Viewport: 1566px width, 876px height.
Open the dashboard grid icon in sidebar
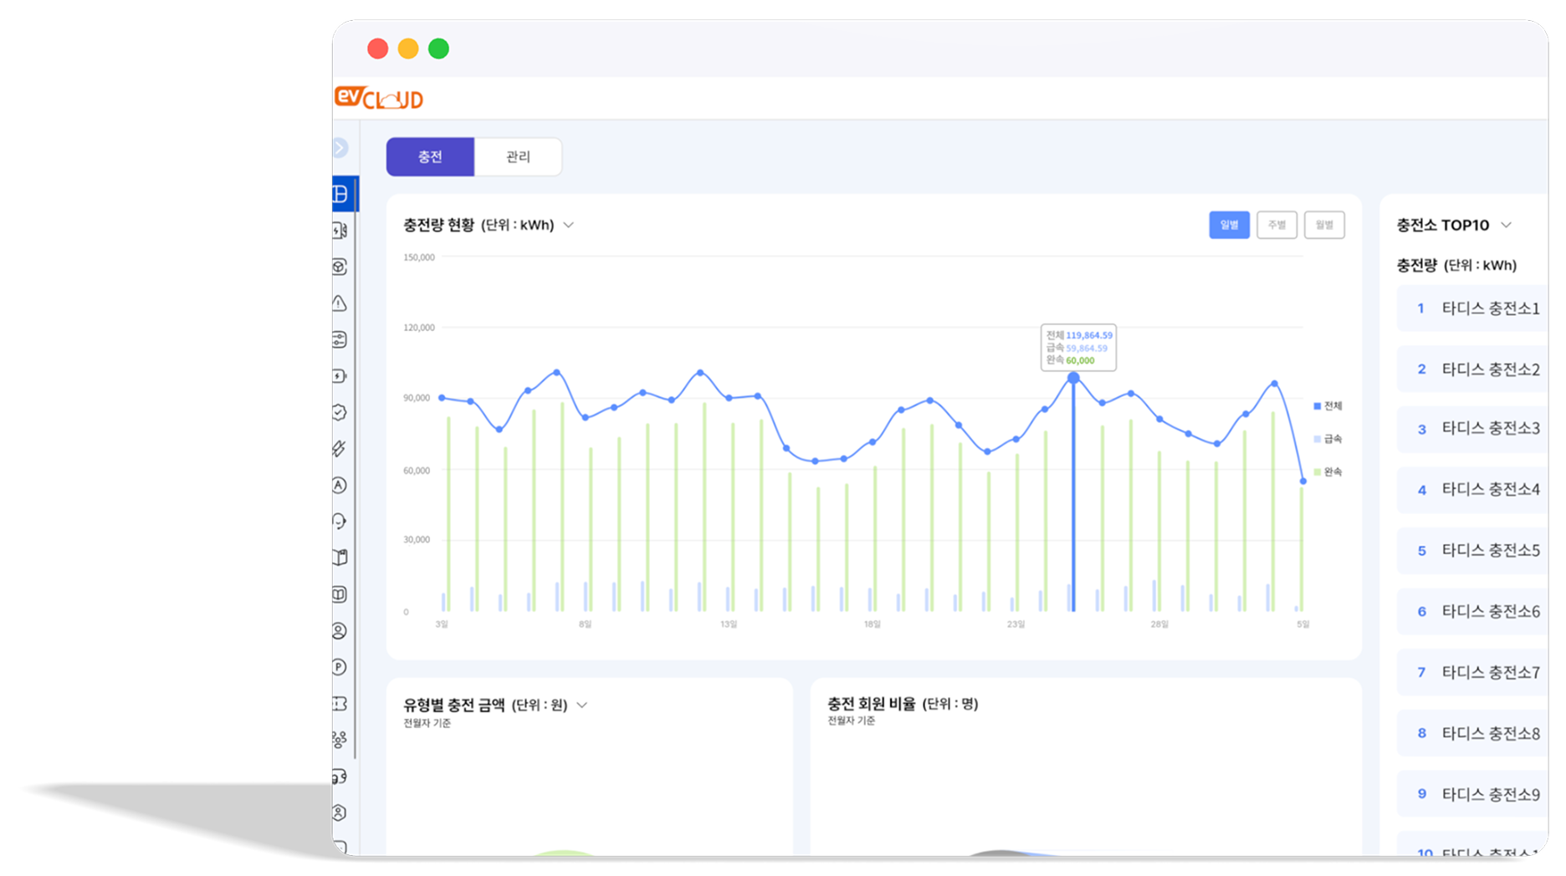click(x=340, y=195)
